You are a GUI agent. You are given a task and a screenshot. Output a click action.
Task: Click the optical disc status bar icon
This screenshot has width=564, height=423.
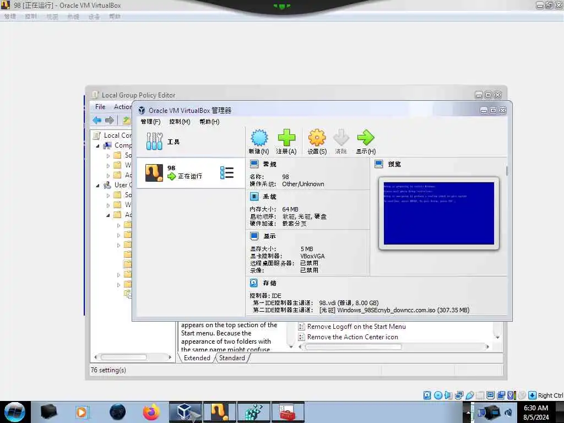pyautogui.click(x=438, y=395)
